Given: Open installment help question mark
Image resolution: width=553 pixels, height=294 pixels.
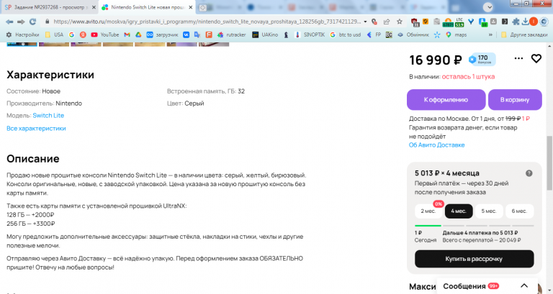Looking at the screenshot, I should pyautogui.click(x=529, y=173).
